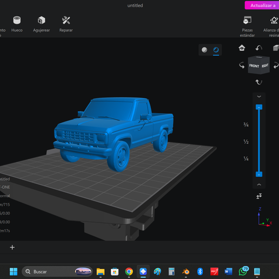Switch to solid gray shading mode
The height and width of the screenshot is (279, 279).
204,50
